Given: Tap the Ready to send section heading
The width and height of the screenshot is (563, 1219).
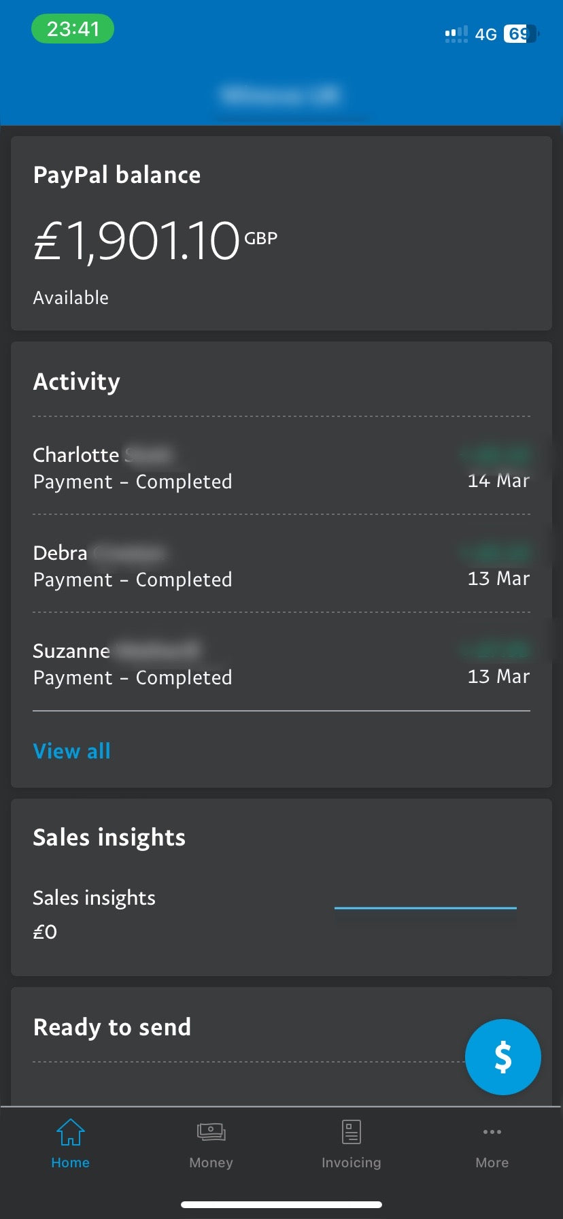Looking at the screenshot, I should 112,1027.
